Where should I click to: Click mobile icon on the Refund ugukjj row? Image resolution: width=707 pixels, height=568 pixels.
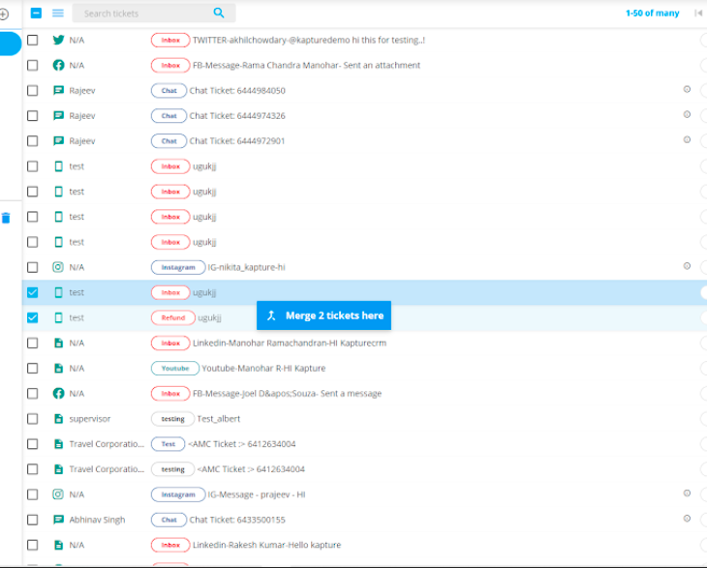tap(58, 317)
